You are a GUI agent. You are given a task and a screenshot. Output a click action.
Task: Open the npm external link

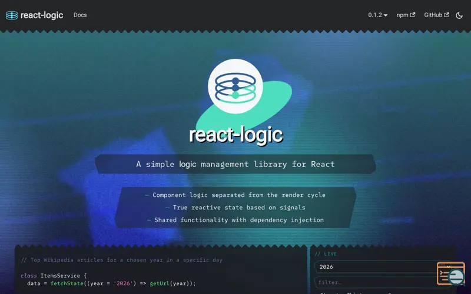[406, 15]
